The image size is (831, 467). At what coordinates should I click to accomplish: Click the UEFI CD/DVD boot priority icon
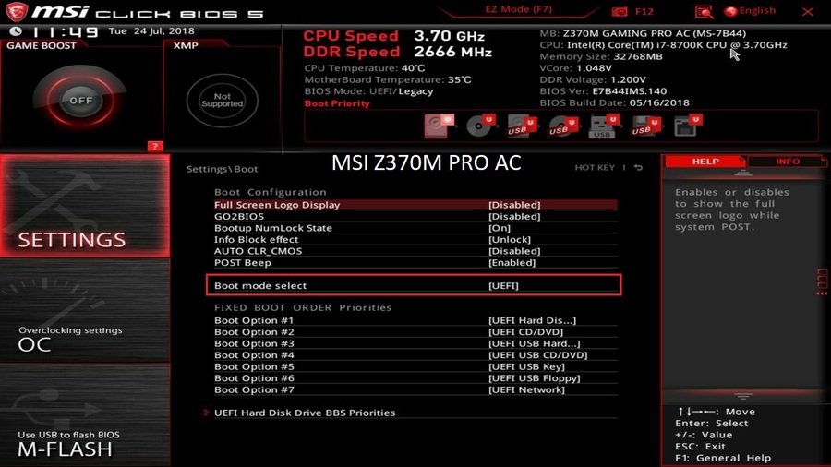click(480, 126)
